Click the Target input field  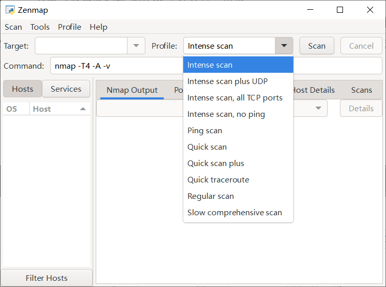[81, 46]
